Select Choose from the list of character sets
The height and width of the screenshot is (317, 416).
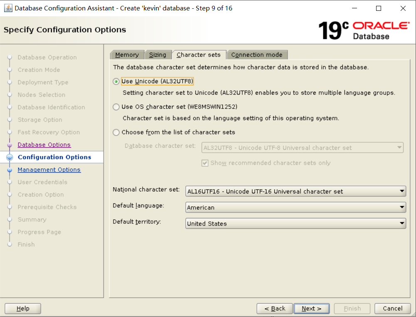(116, 132)
